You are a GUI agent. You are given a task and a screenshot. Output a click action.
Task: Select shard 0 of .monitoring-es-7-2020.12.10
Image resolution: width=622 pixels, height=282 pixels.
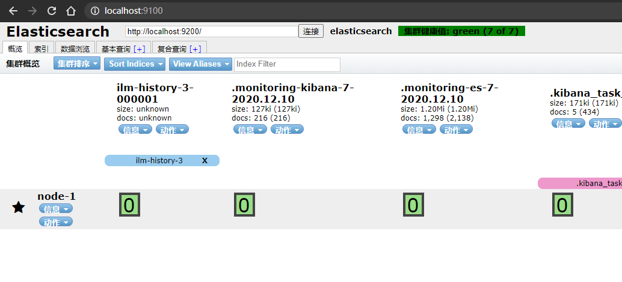coord(413,205)
